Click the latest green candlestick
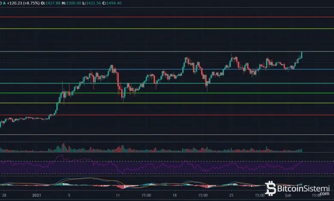334x201 pixels. click(x=301, y=55)
